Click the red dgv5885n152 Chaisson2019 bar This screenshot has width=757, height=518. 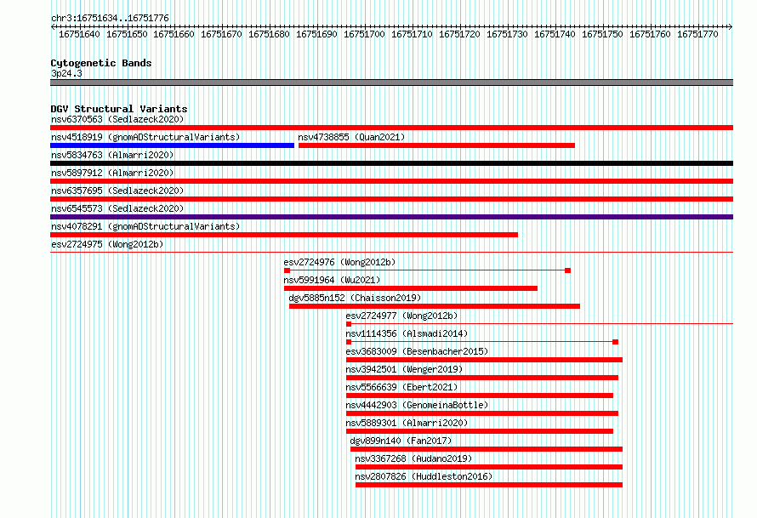(x=435, y=306)
